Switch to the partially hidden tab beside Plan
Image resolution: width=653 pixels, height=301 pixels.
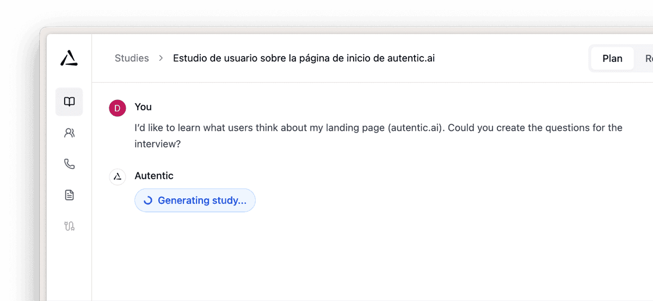point(648,59)
